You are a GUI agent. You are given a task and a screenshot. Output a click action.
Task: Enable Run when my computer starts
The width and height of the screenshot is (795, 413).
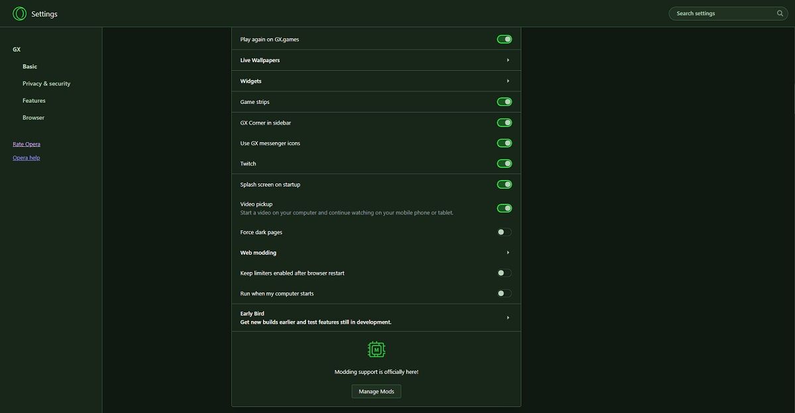tap(504, 293)
